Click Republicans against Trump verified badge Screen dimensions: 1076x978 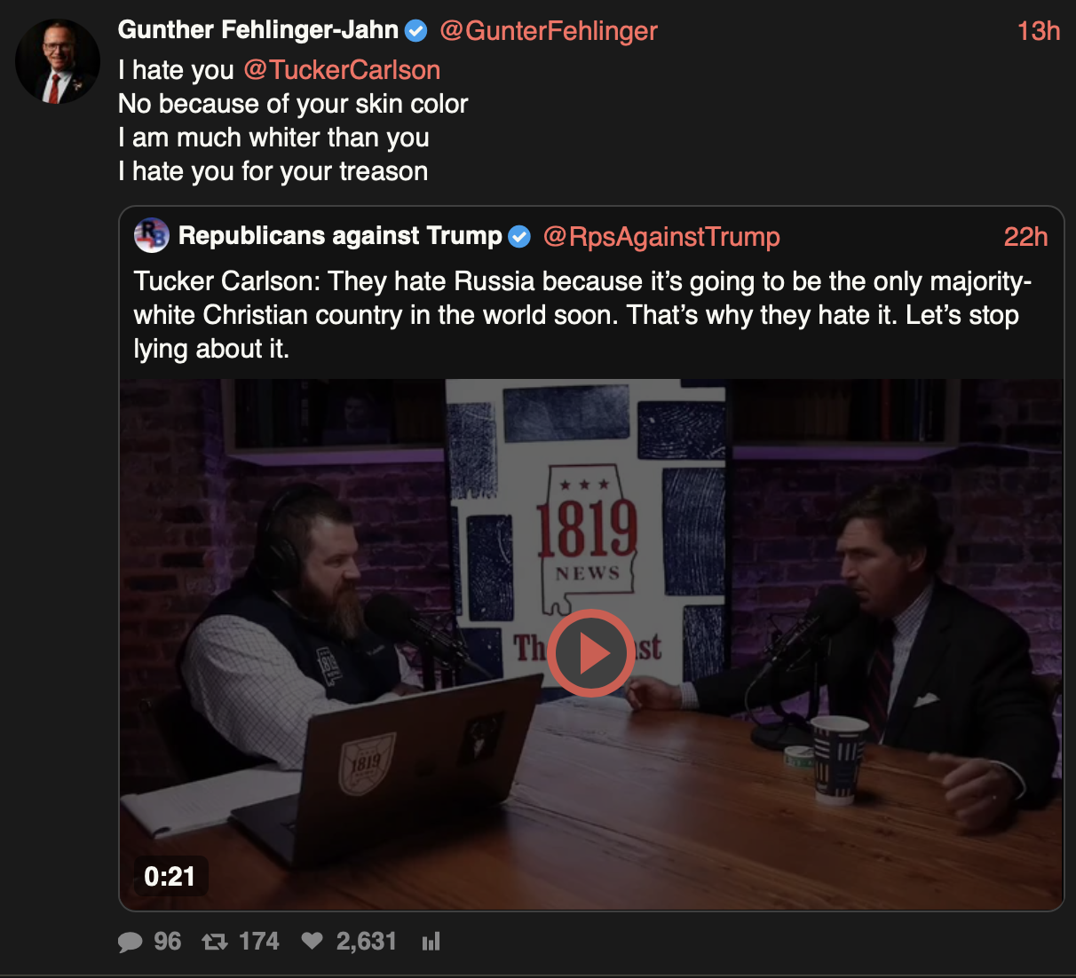pos(519,236)
